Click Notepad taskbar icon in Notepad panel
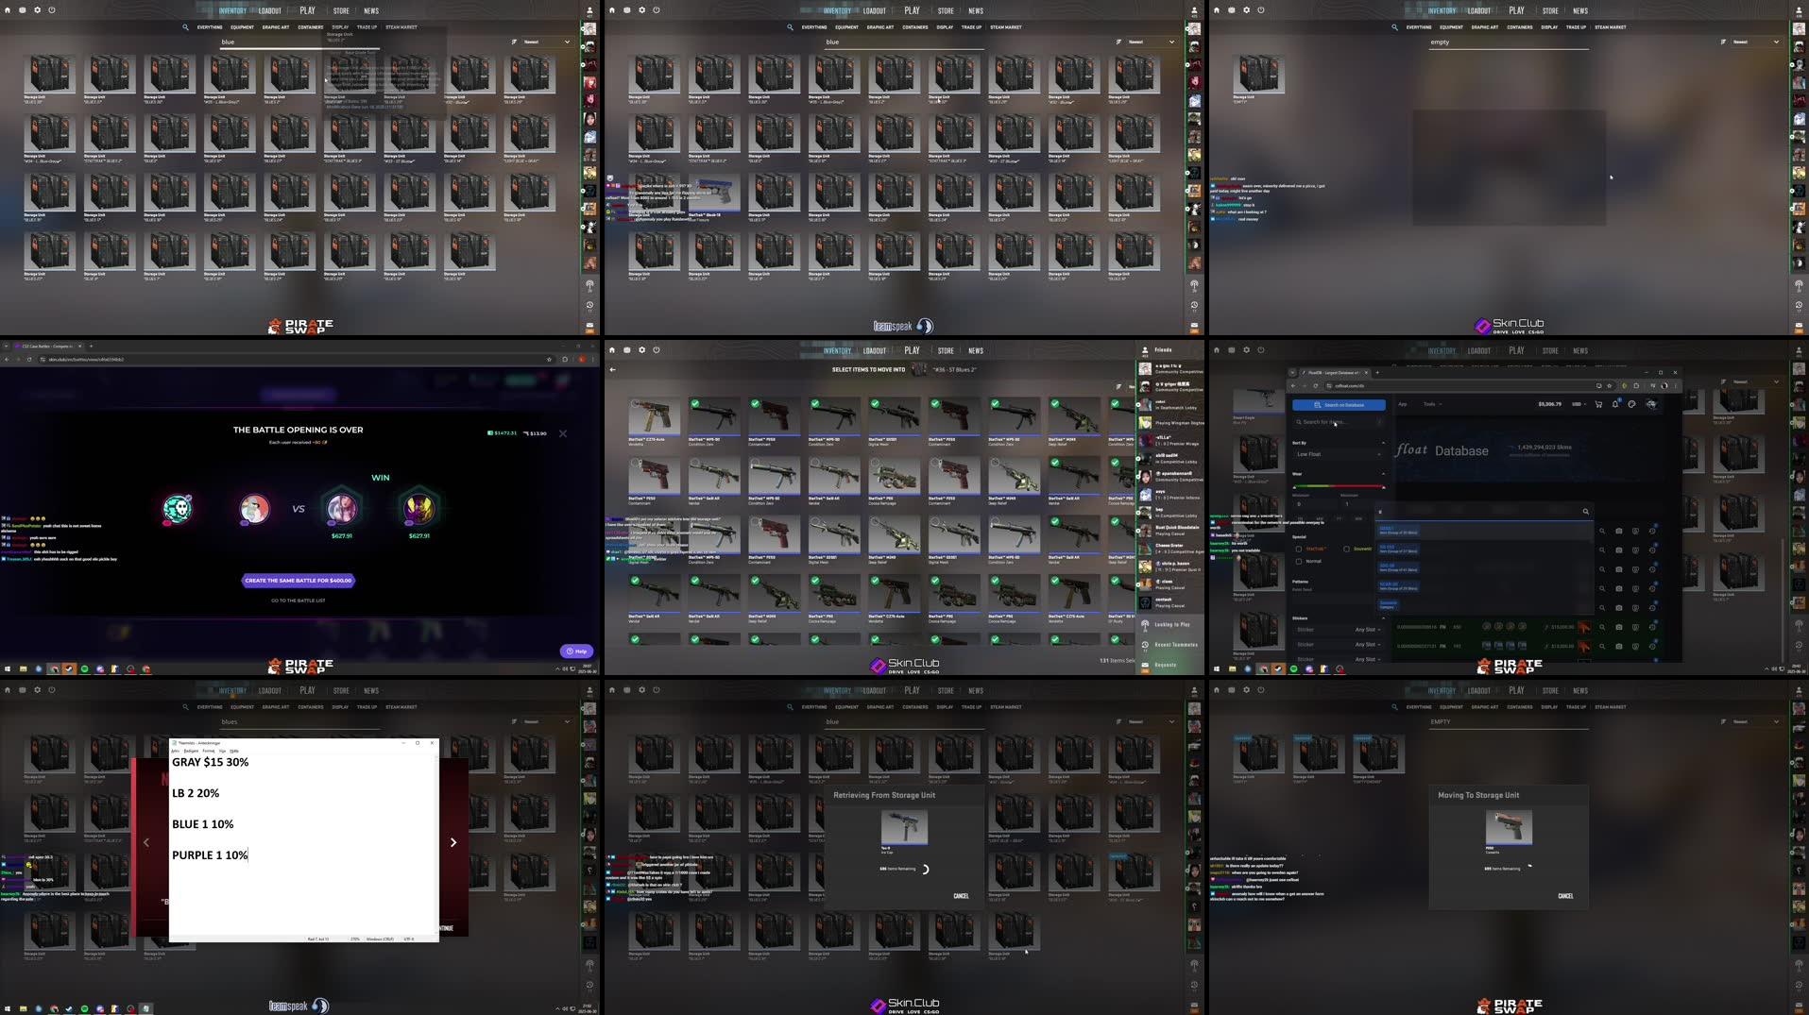Image resolution: width=1809 pixels, height=1015 pixels. click(145, 1009)
